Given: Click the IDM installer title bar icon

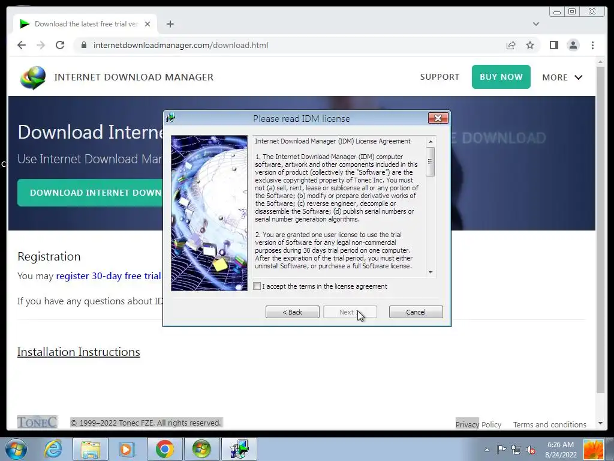Looking at the screenshot, I should (x=170, y=118).
